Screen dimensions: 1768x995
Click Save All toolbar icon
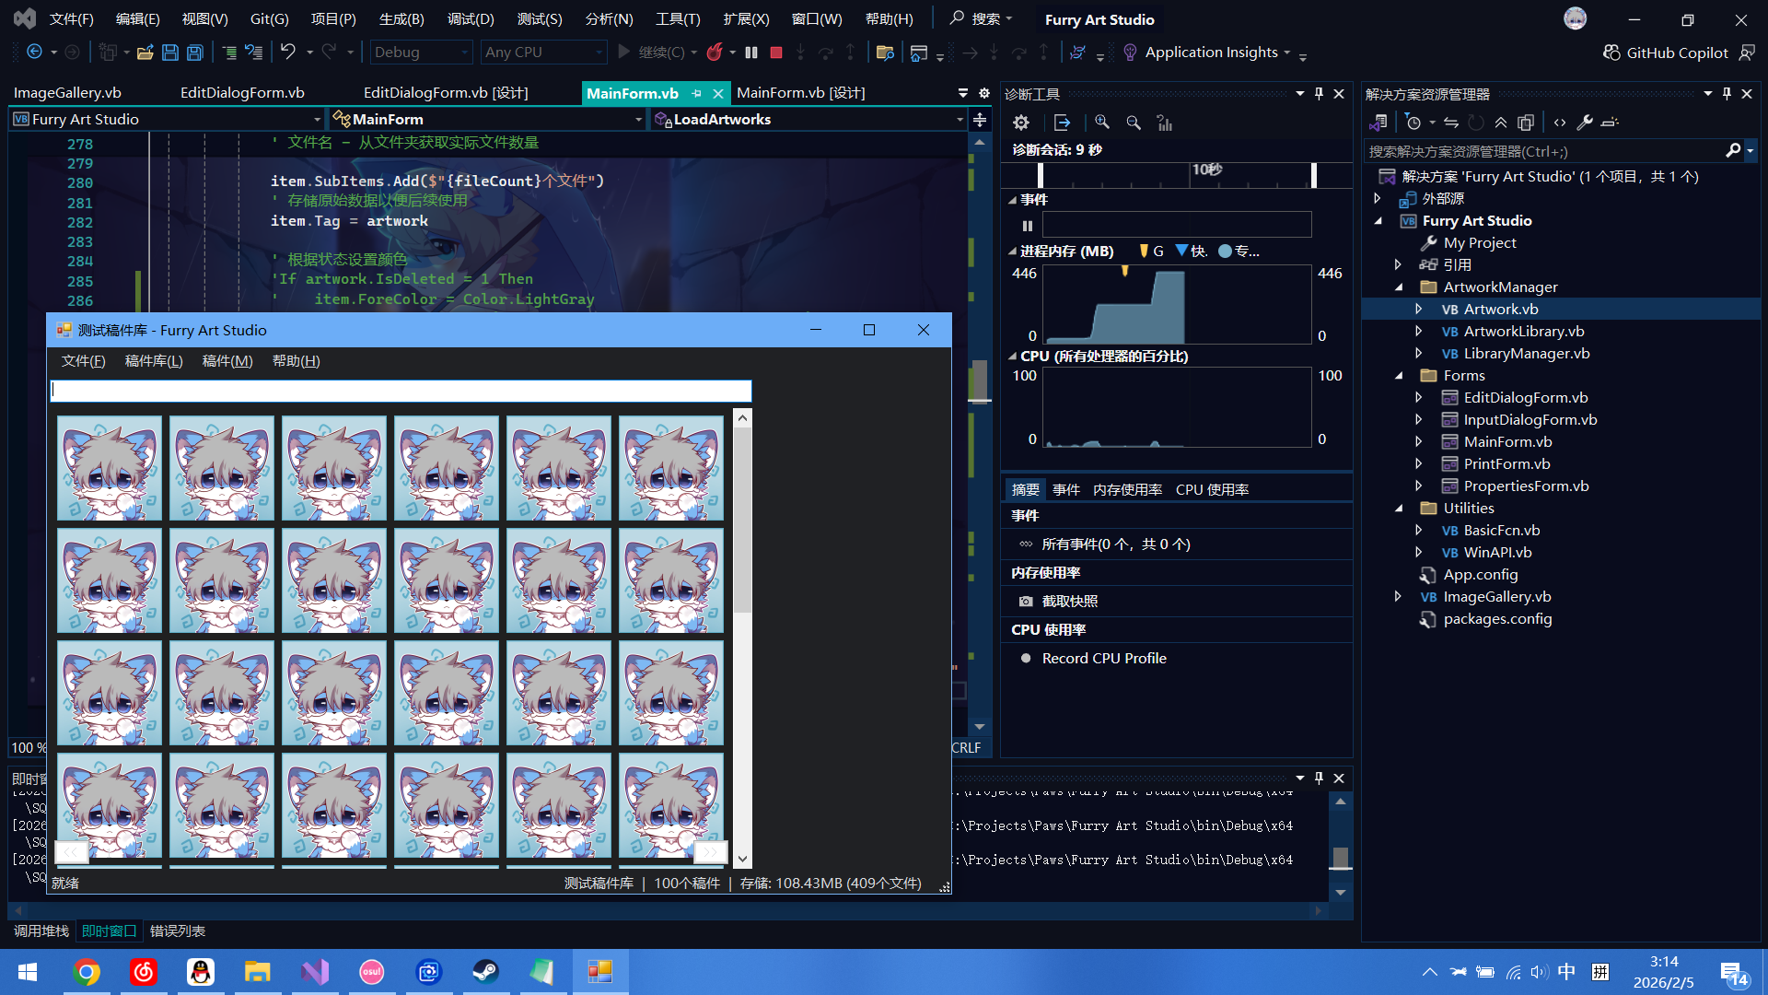(x=195, y=53)
